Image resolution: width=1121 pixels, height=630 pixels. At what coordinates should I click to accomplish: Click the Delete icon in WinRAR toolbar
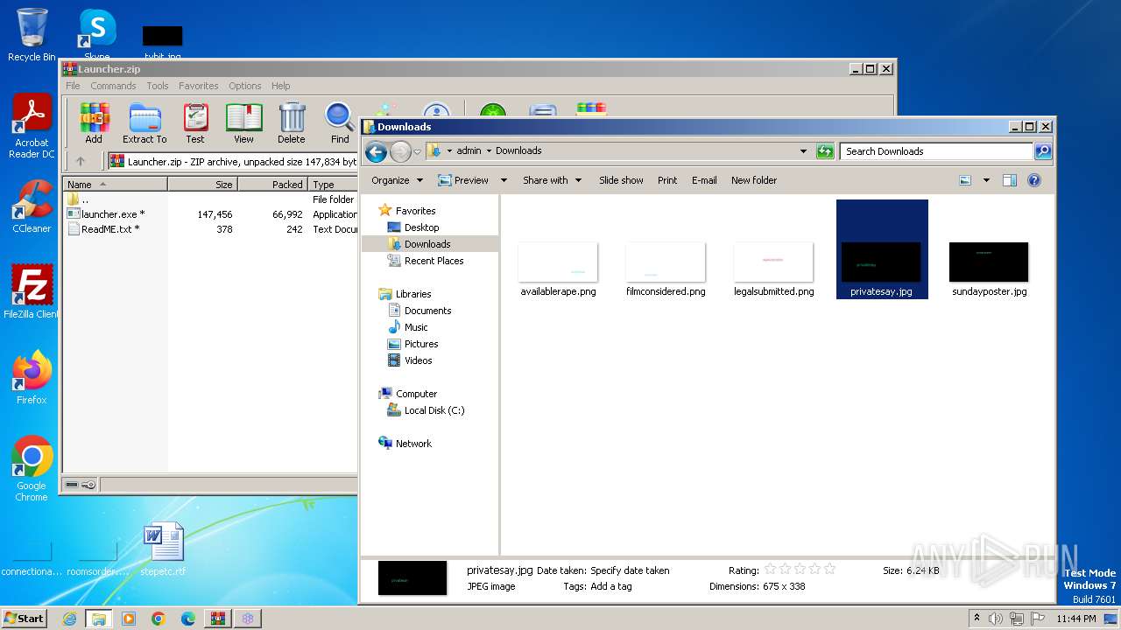point(292,122)
